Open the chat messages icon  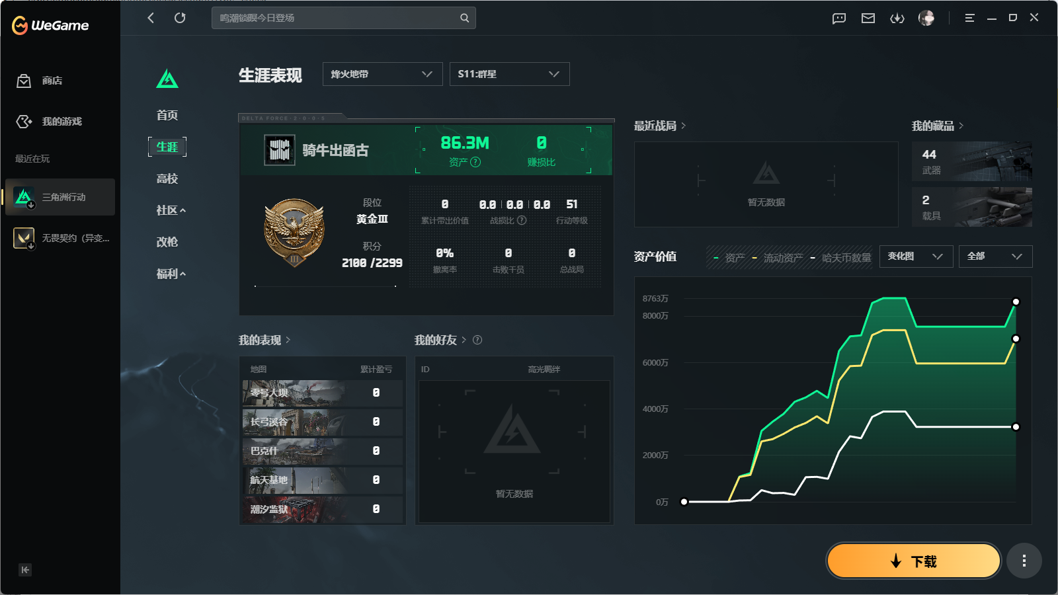[x=839, y=19]
